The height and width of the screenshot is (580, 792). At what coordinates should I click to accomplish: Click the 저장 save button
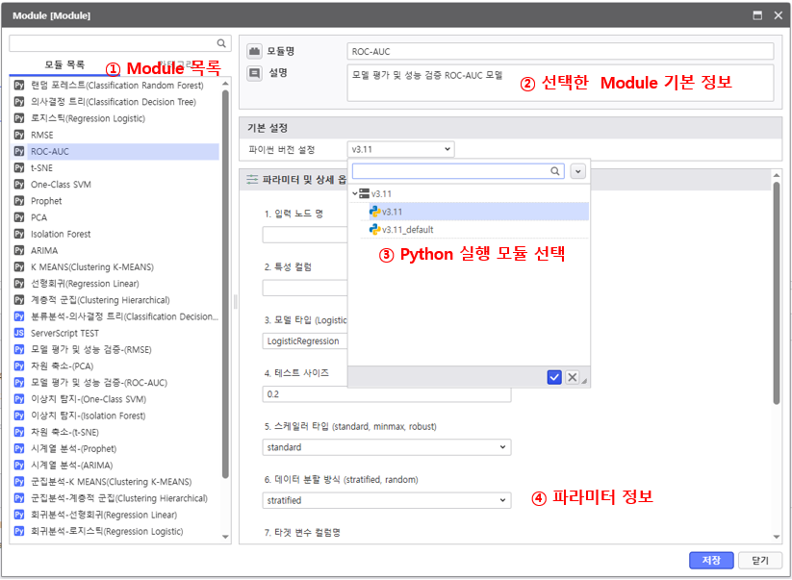(711, 561)
